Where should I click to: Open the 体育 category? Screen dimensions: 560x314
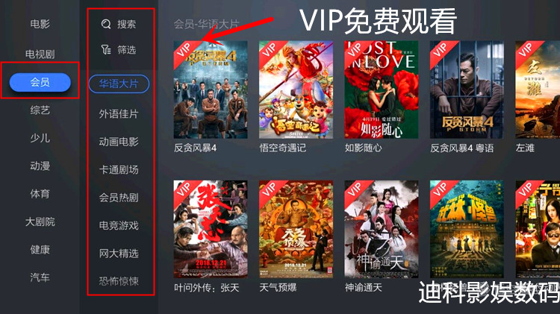[x=40, y=194]
